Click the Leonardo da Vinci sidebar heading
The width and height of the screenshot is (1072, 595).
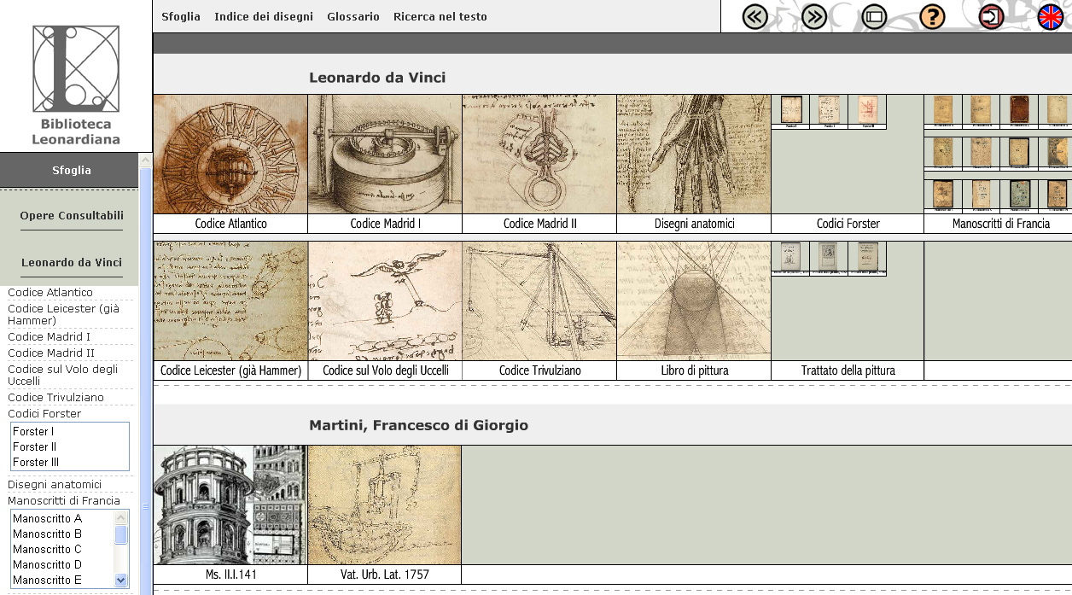[72, 262]
